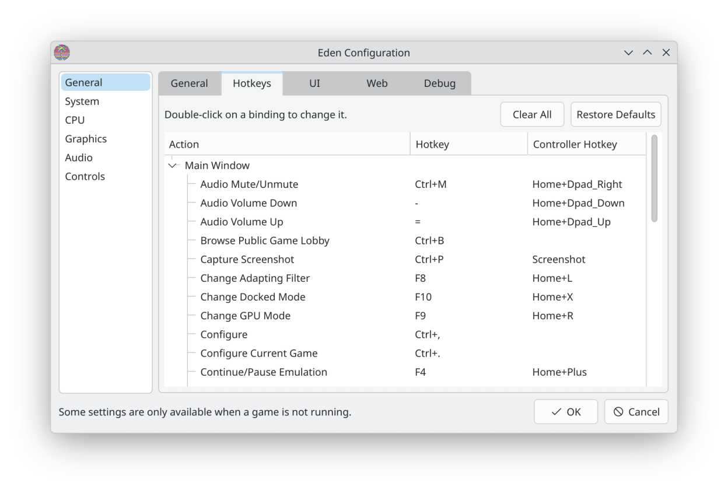Click the Controller Hotkey column header
Image resolution: width=728 pixels, height=493 pixels.
(x=587, y=145)
